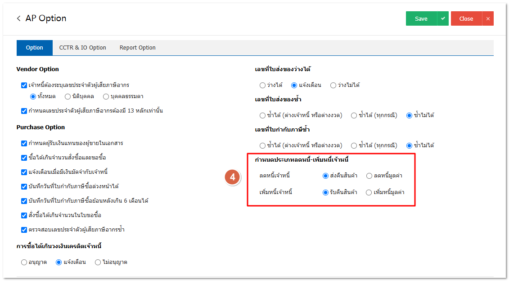Click the กำหนดประเภทลดหนี้-เพิ่มหนี้เจ้าหนี้ heading

302,159
